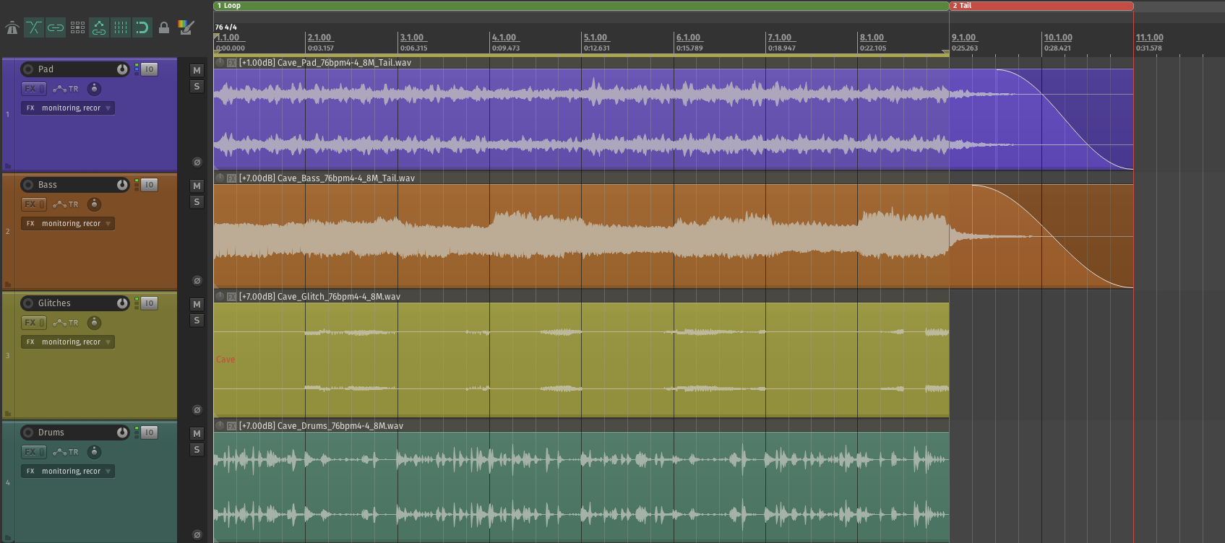Viewport: 1225px width, 543px height.
Task: Open item FX on Cave_Drums item
Action: pos(232,426)
